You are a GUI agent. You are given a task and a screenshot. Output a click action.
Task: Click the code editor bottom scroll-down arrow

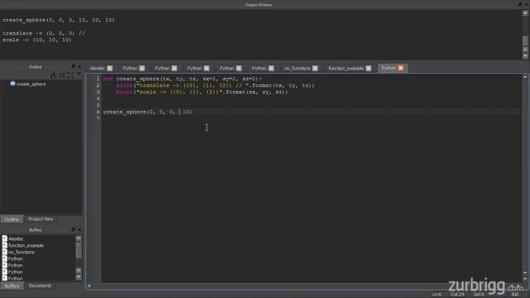click(x=525, y=279)
